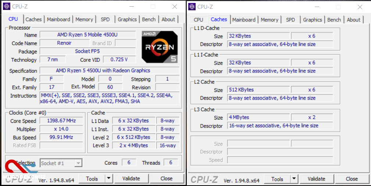Click the L3 Cache 16-way descriptor field
Image resolution: width=371 pixels, height=186 pixels.
click(x=280, y=126)
